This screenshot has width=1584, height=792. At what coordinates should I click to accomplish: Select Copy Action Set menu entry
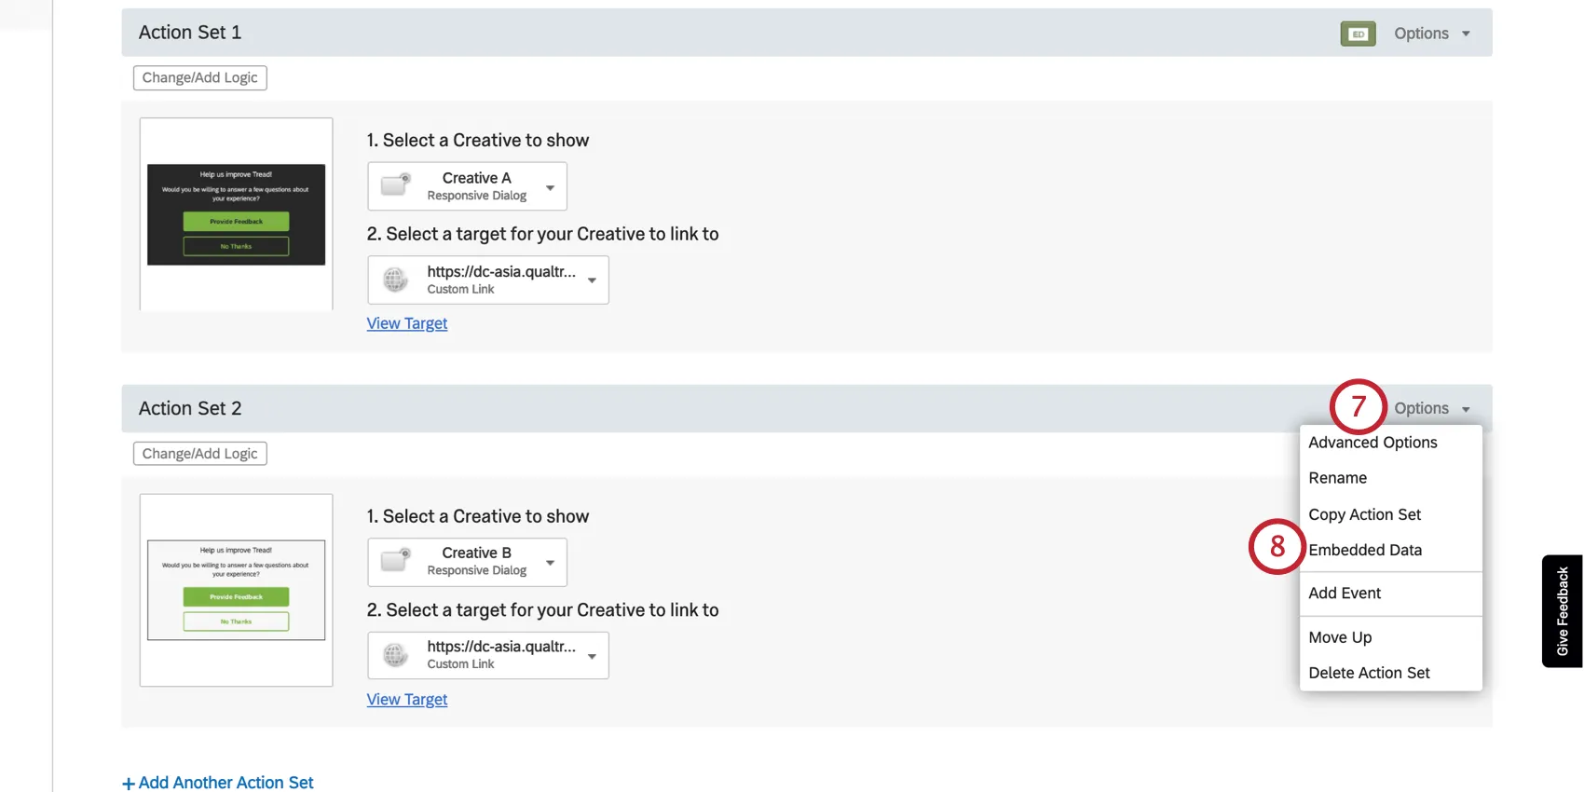1364,514
